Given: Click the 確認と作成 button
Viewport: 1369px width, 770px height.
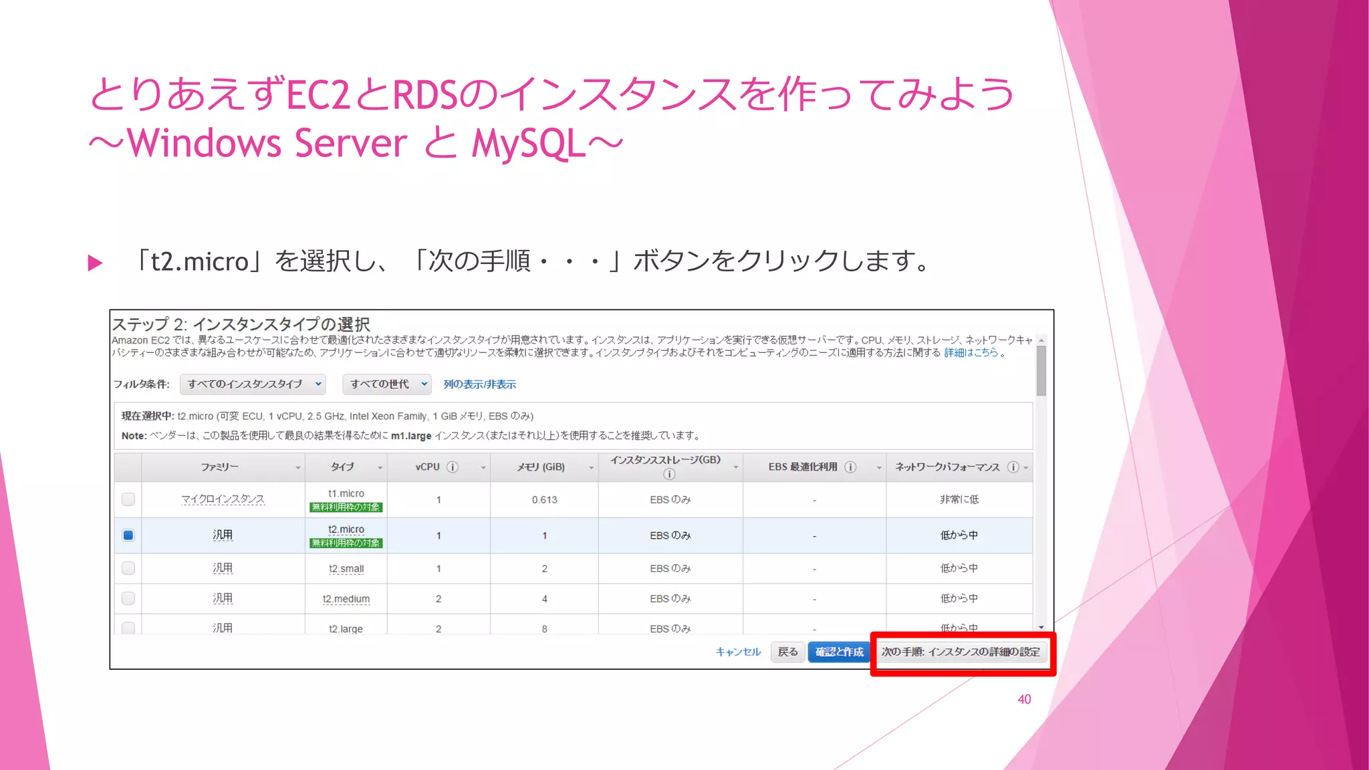Looking at the screenshot, I should (x=839, y=652).
